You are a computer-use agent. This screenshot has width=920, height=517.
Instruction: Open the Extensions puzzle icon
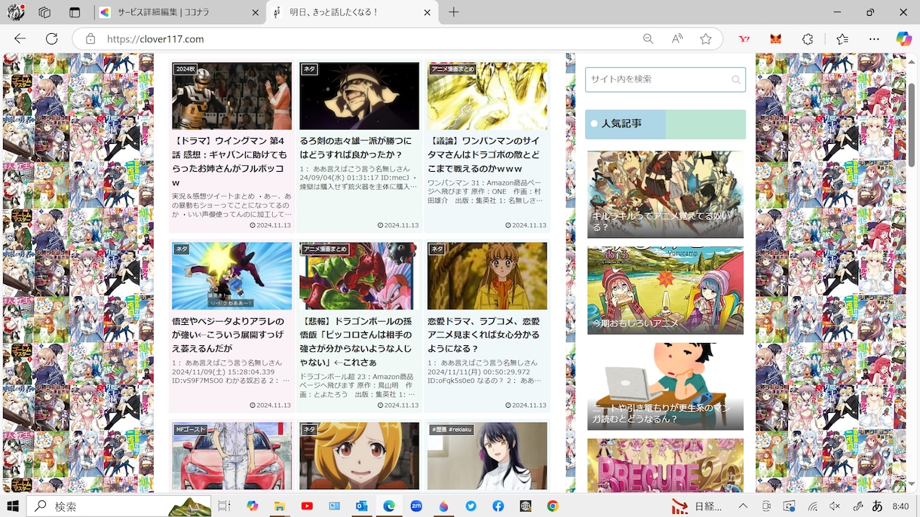[x=808, y=39]
